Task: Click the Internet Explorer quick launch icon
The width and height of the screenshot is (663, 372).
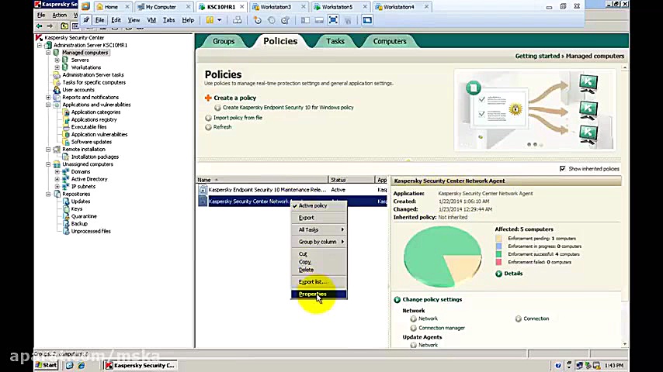Action: 82,365
